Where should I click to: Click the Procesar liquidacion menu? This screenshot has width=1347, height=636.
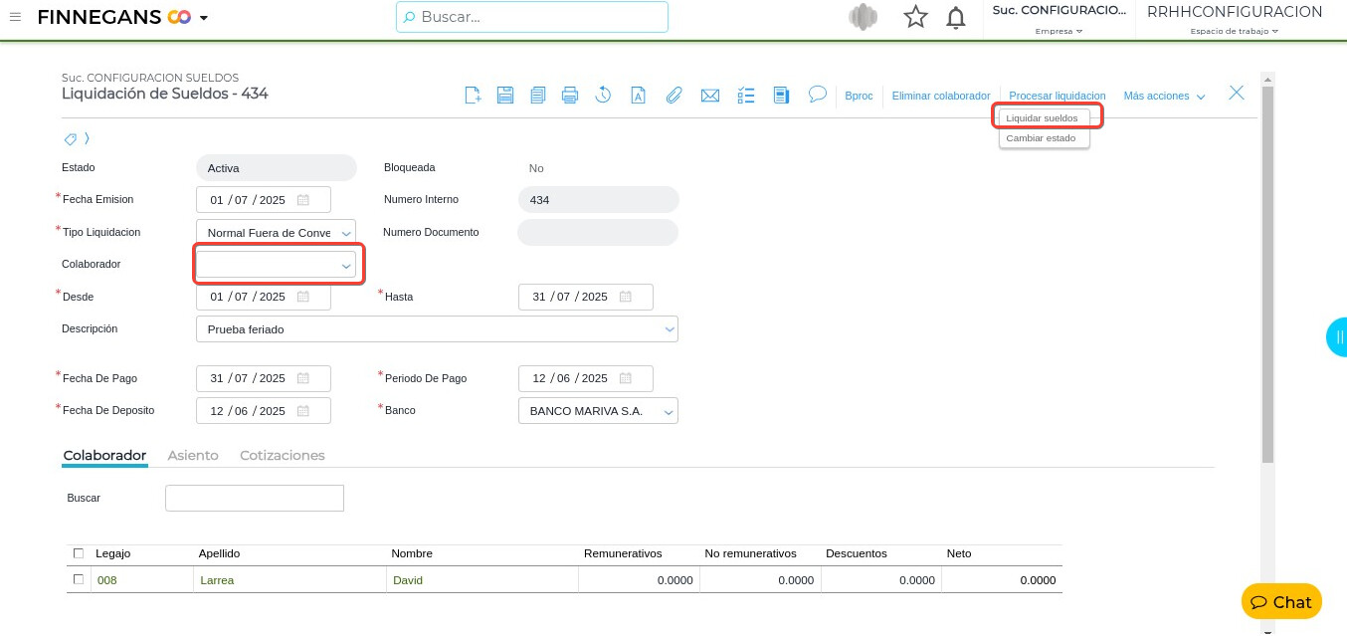pyautogui.click(x=1058, y=96)
